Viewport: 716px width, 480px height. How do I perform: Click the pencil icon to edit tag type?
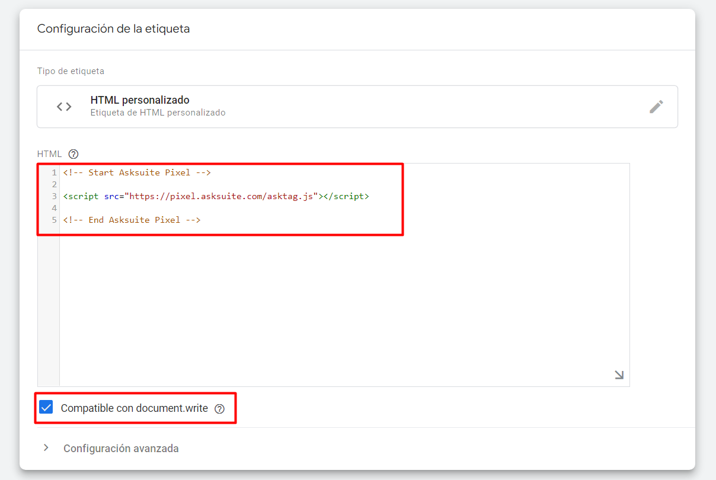pyautogui.click(x=656, y=107)
